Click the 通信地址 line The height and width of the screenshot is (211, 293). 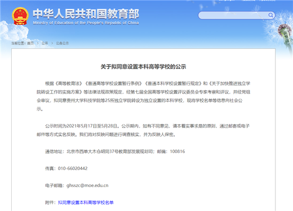coord(115,151)
